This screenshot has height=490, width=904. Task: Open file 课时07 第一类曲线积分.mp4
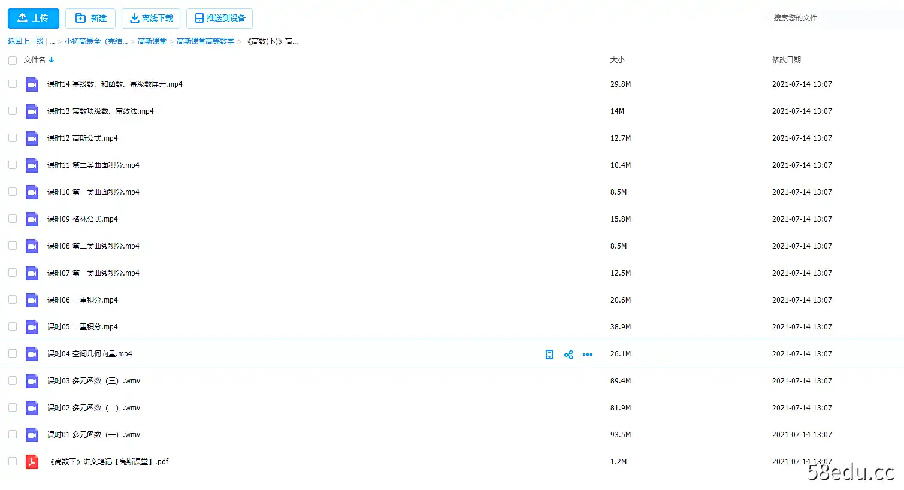[x=93, y=273]
